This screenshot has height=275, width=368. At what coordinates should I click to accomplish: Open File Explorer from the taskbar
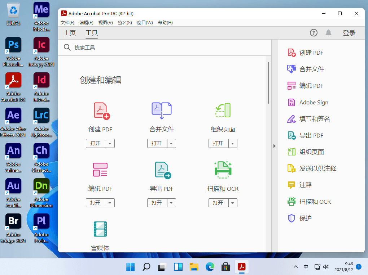[x=194, y=267]
